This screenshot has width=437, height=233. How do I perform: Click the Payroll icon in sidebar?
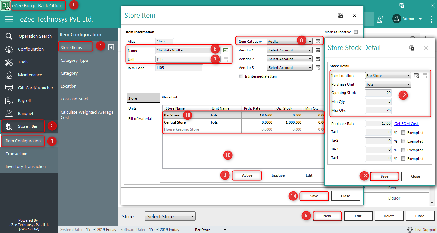pyautogui.click(x=9, y=100)
